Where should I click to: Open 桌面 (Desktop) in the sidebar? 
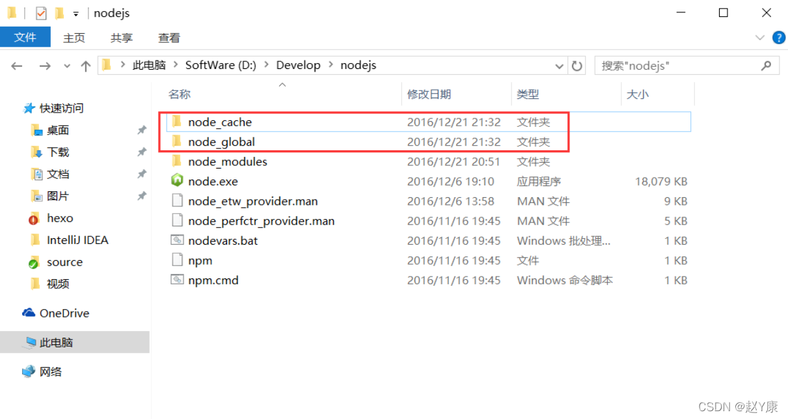click(x=51, y=130)
